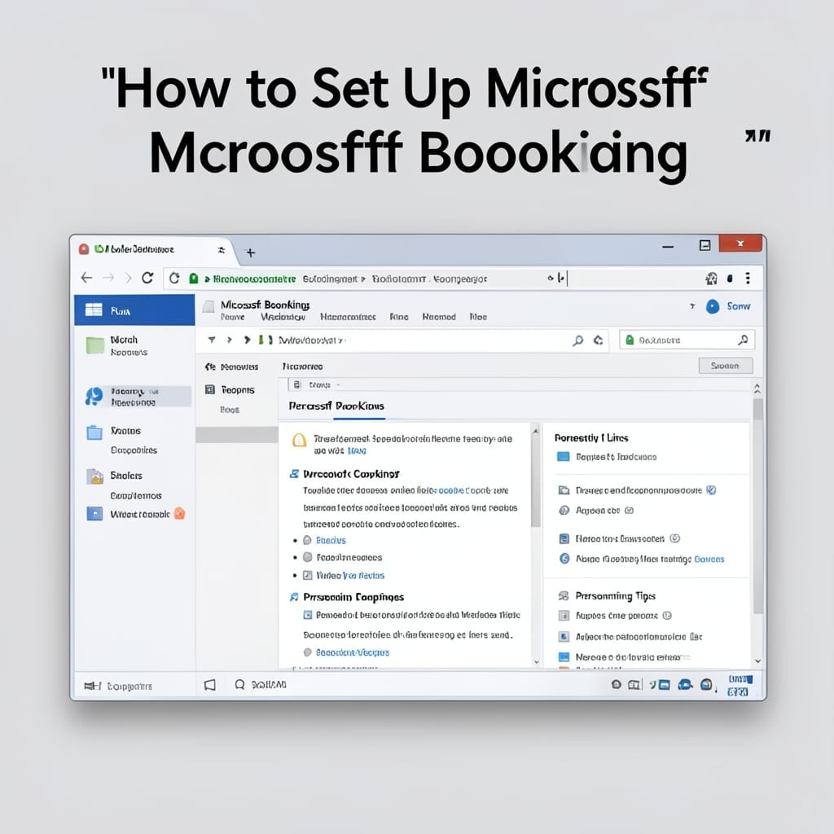834x834 pixels.
Task: Open the filter dropdown triangle in path bar
Action: 212,340
